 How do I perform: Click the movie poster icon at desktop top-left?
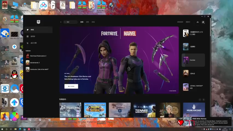5,6
